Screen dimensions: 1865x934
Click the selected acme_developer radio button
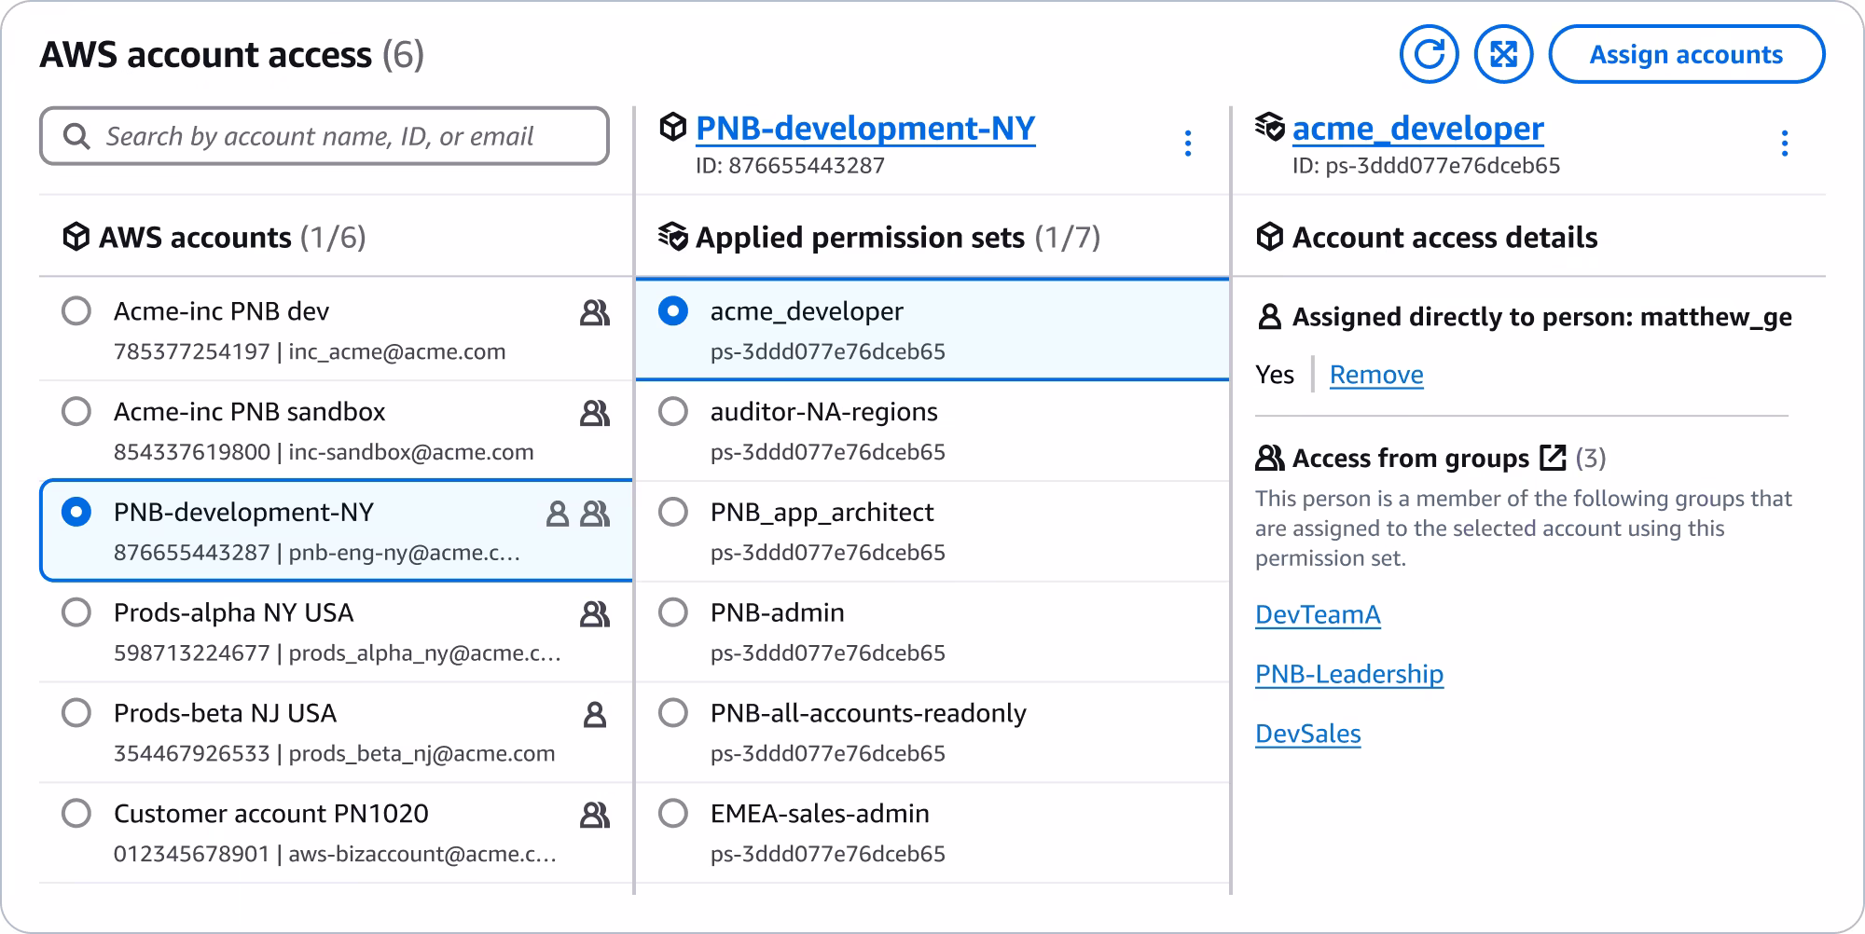673,310
